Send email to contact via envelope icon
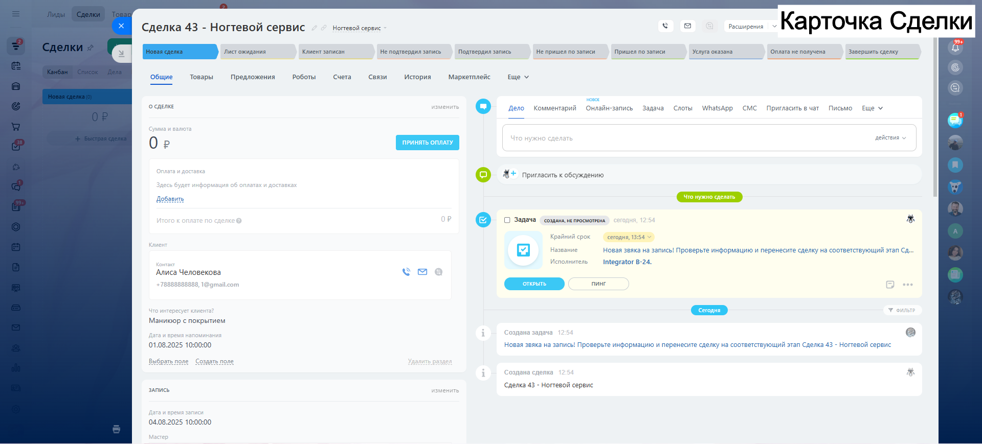Screen dimensions: 982x444 tap(422, 272)
